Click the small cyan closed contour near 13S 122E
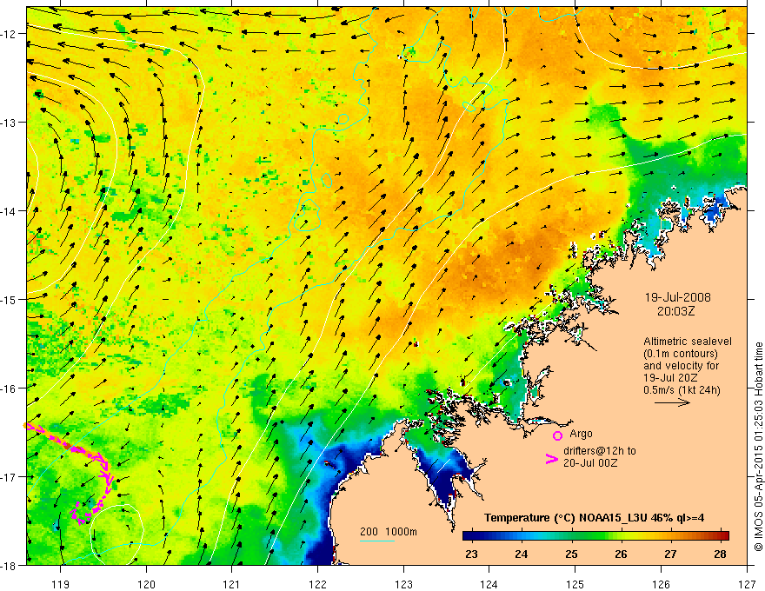The width and height of the screenshot is (765, 591). pyautogui.click(x=343, y=119)
